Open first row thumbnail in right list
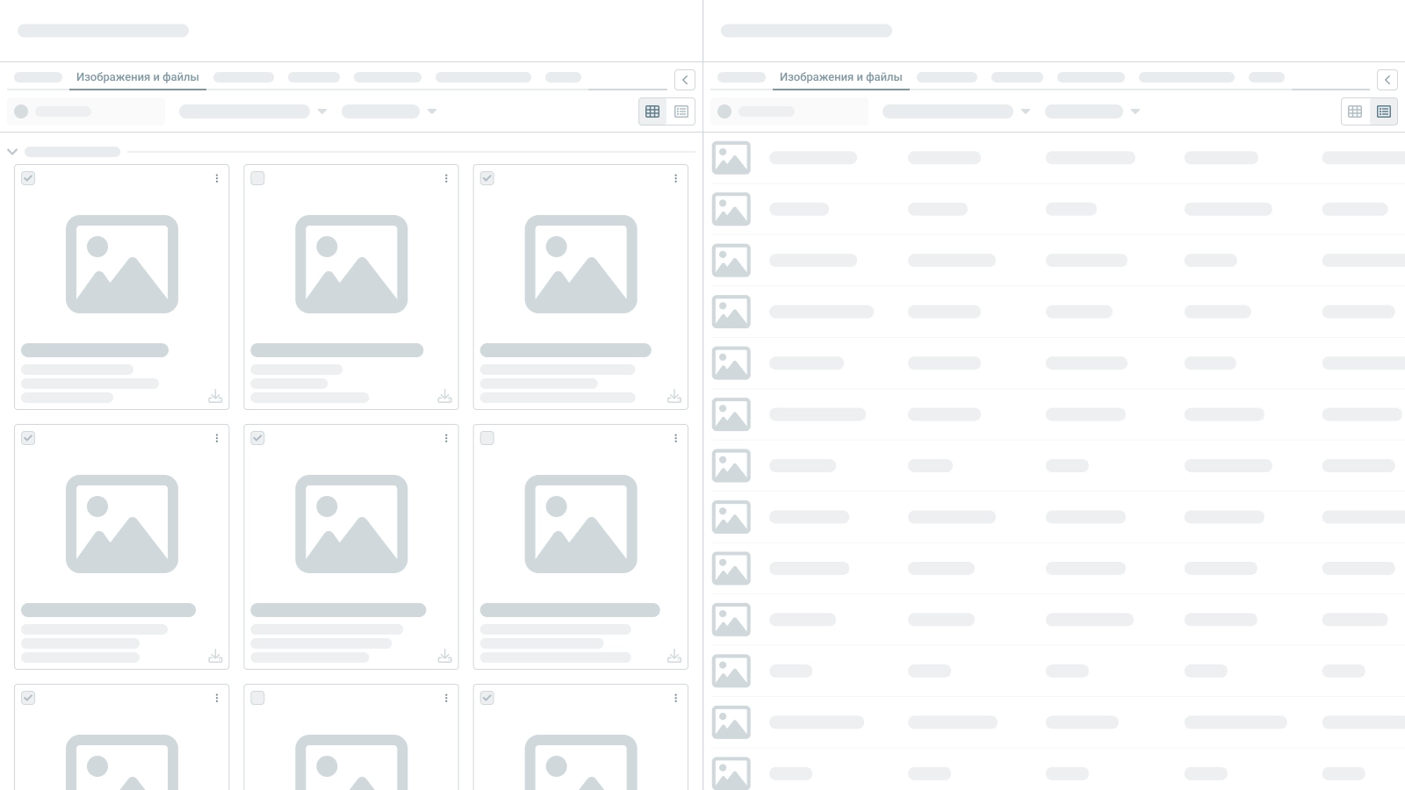 coord(731,158)
